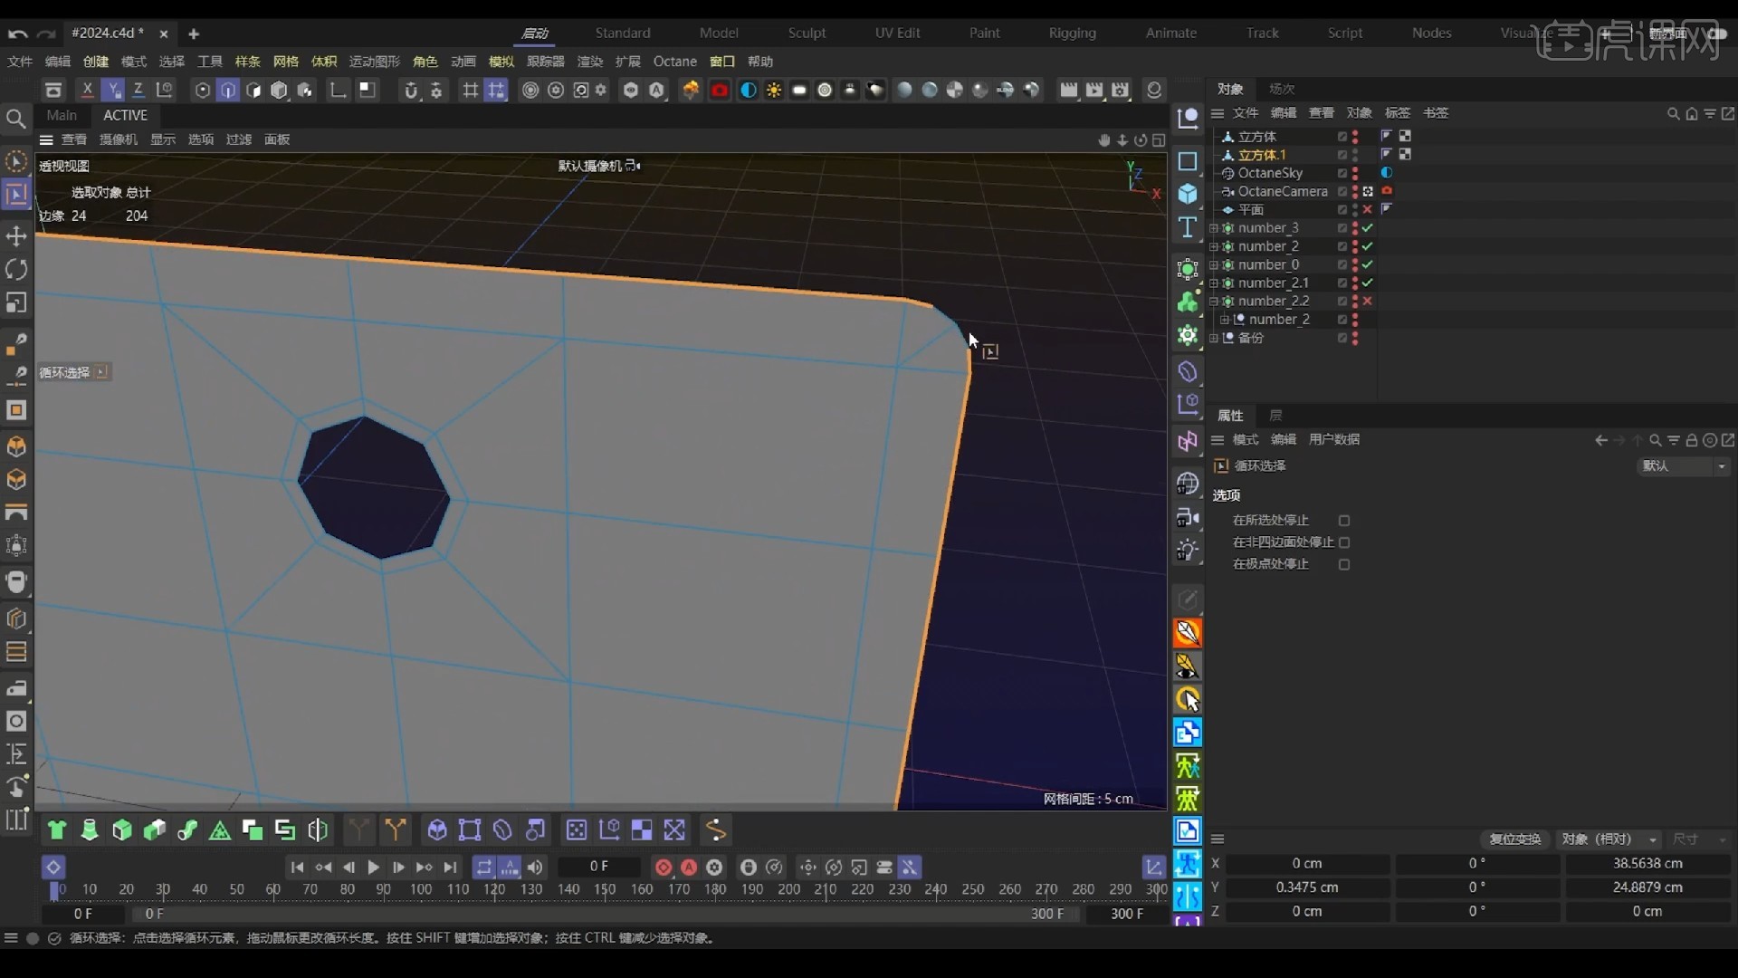Open the 对象 (相对) coordinate dropdown
This screenshot has height=978, width=1738.
click(x=1609, y=839)
